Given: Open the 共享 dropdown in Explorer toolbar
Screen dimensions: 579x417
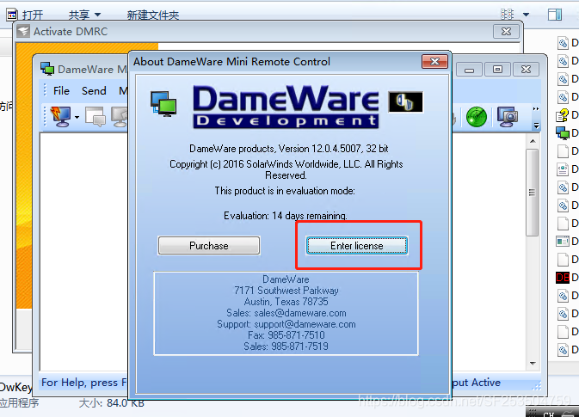Looking at the screenshot, I should click(x=84, y=15).
